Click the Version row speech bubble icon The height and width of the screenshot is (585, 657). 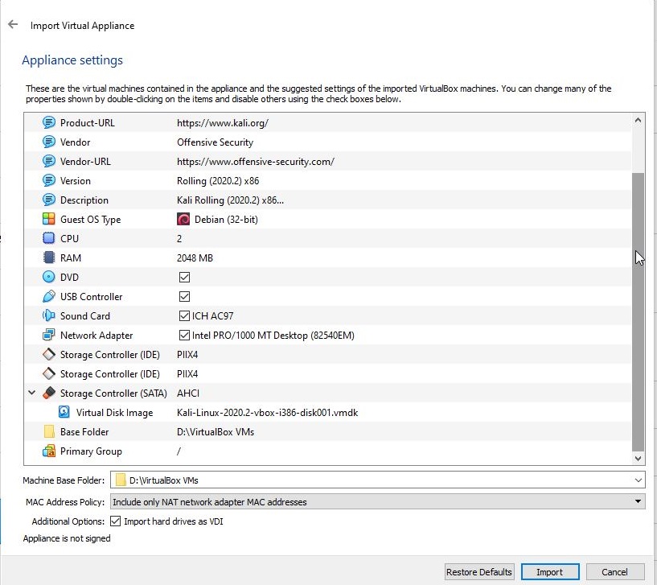48,180
